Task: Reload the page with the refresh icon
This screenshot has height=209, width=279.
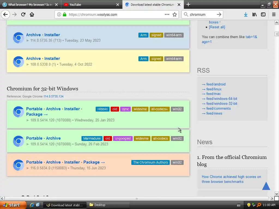Action: 23,14
